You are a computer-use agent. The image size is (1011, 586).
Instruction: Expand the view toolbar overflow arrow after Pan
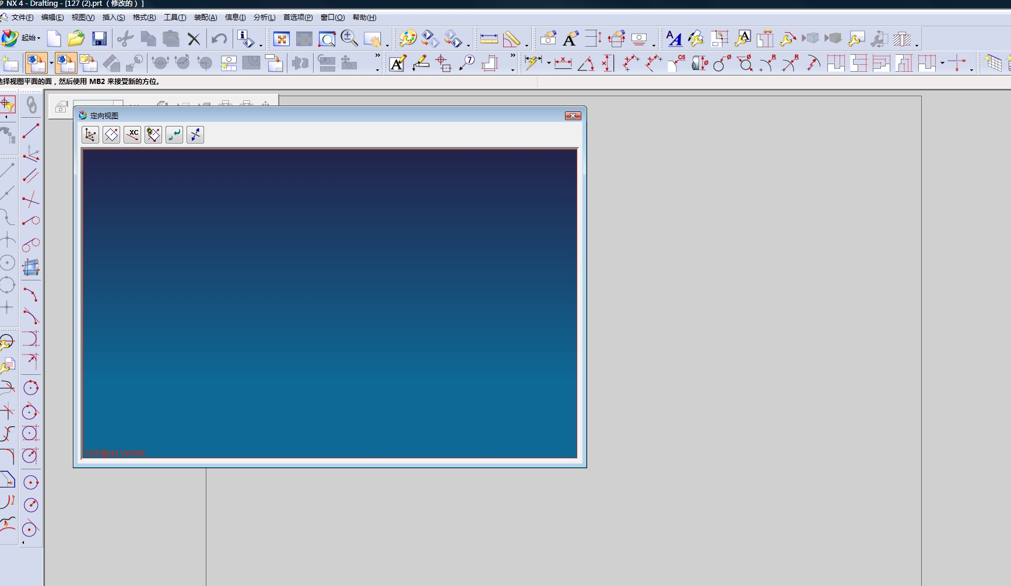(387, 45)
